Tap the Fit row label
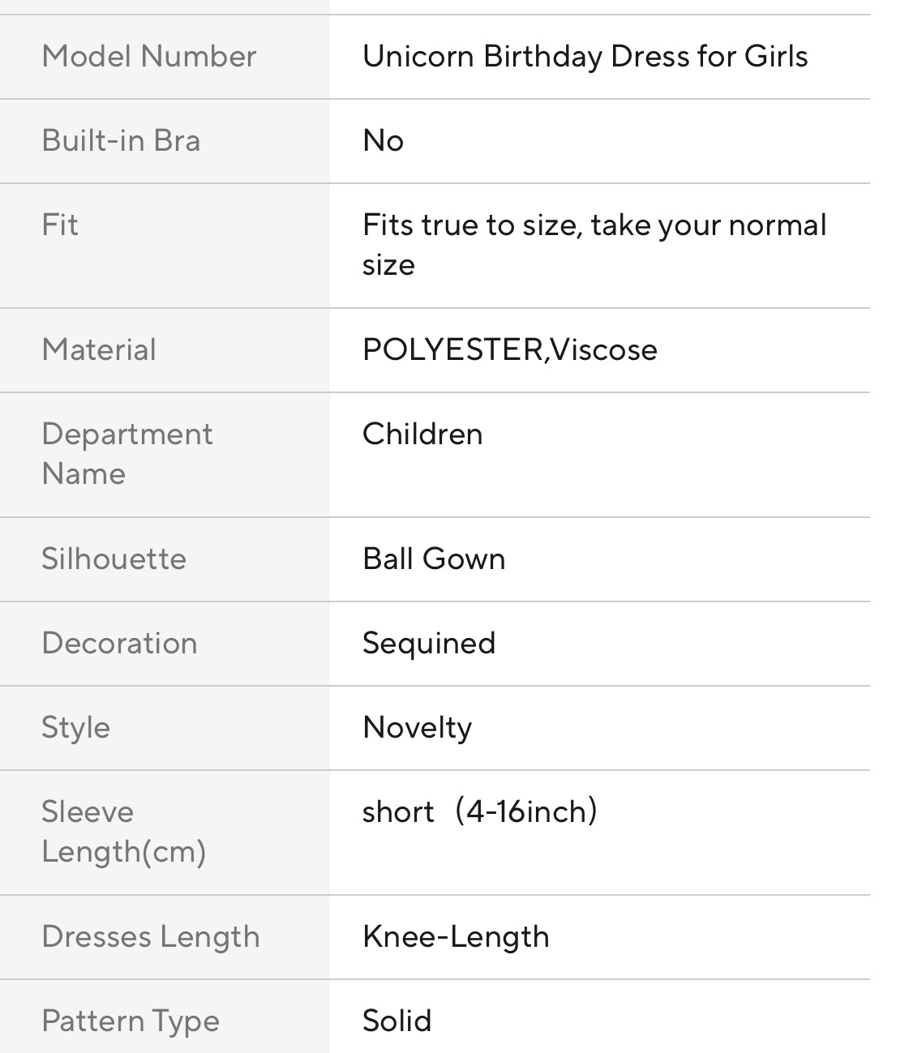909x1053 pixels. point(60,225)
